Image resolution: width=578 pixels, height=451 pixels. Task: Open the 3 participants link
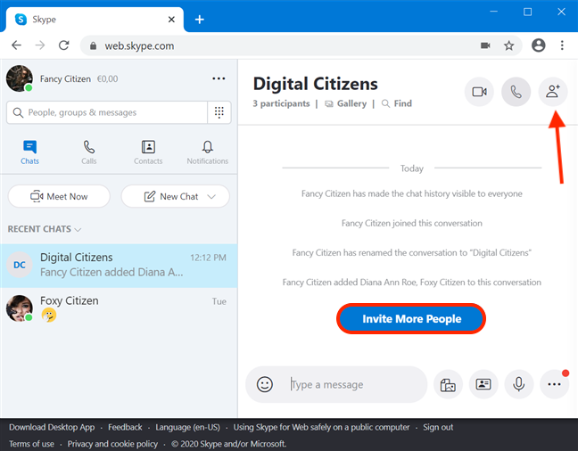pyautogui.click(x=281, y=104)
